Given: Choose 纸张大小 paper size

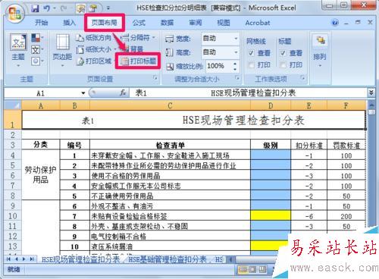Looking at the screenshot, I should pyautogui.click(x=96, y=49).
